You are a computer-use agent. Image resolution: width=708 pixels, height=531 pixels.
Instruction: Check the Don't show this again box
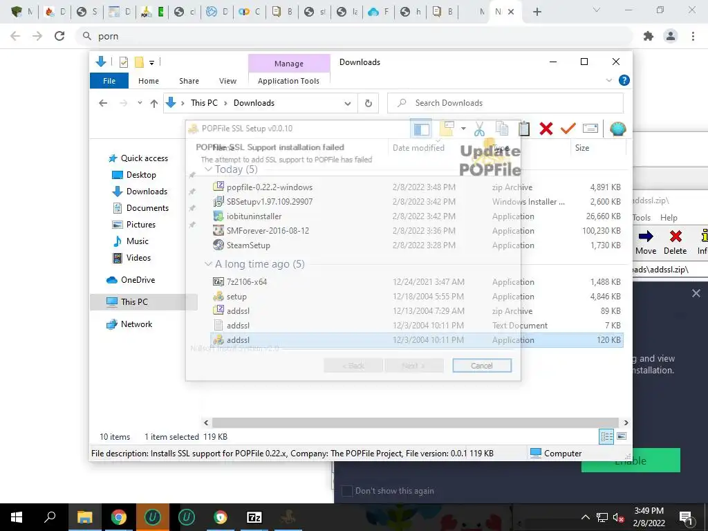(347, 491)
